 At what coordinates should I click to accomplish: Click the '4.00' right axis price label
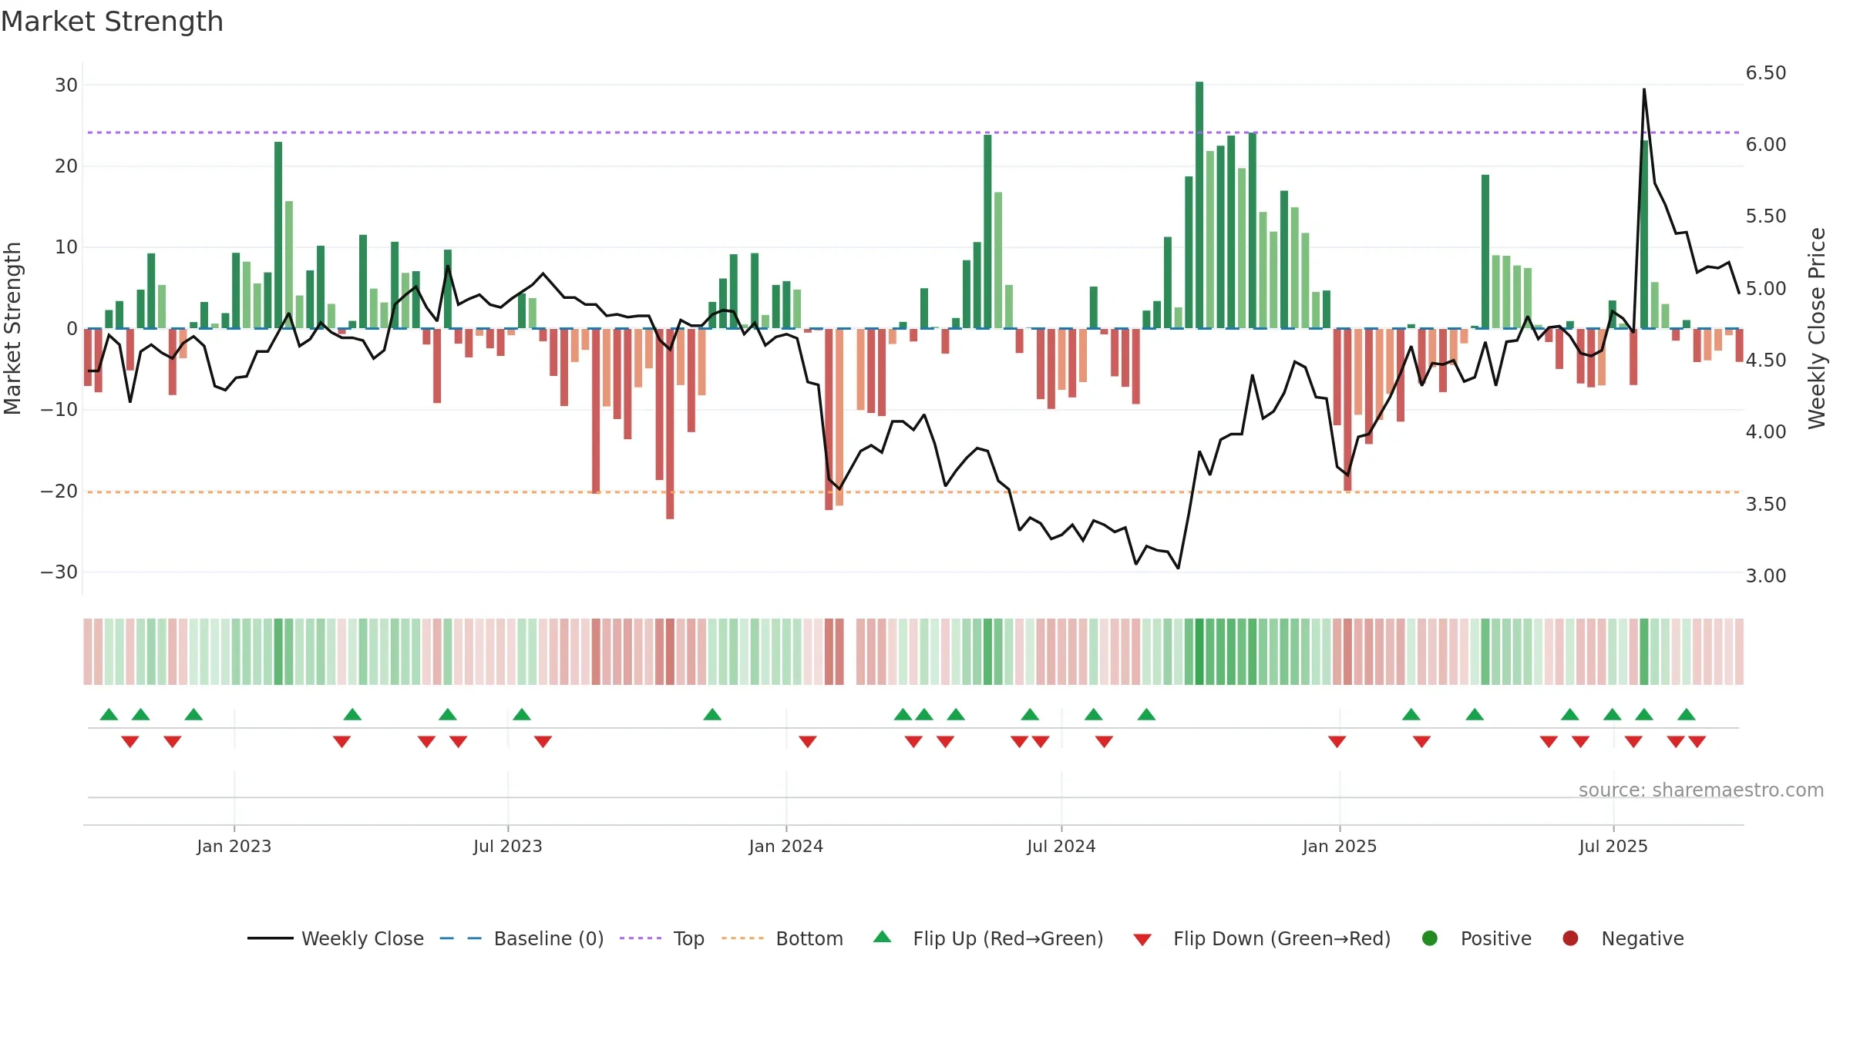(1766, 431)
